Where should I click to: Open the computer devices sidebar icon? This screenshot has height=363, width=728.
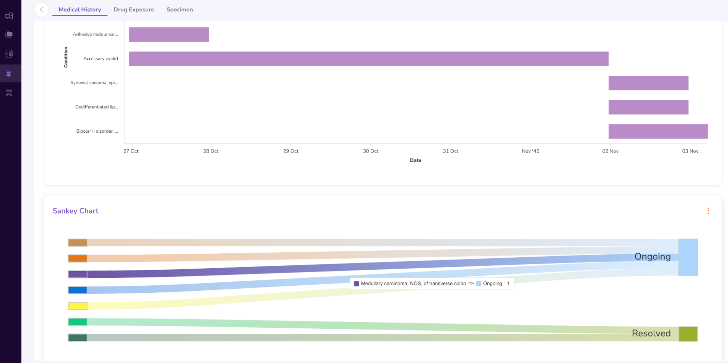pos(9,16)
